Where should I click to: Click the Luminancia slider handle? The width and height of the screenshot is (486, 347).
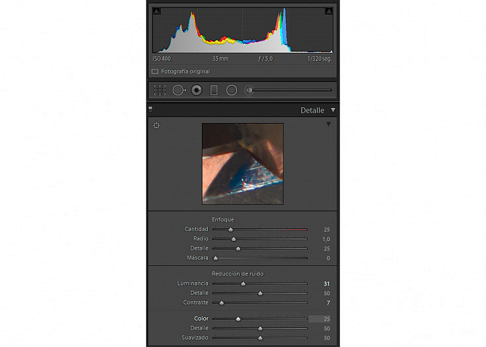pos(243,283)
